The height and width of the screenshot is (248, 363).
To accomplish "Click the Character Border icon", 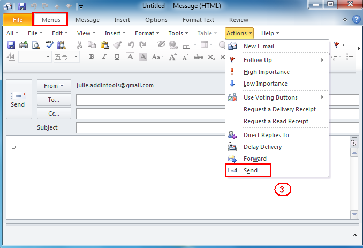I will tap(130, 57).
